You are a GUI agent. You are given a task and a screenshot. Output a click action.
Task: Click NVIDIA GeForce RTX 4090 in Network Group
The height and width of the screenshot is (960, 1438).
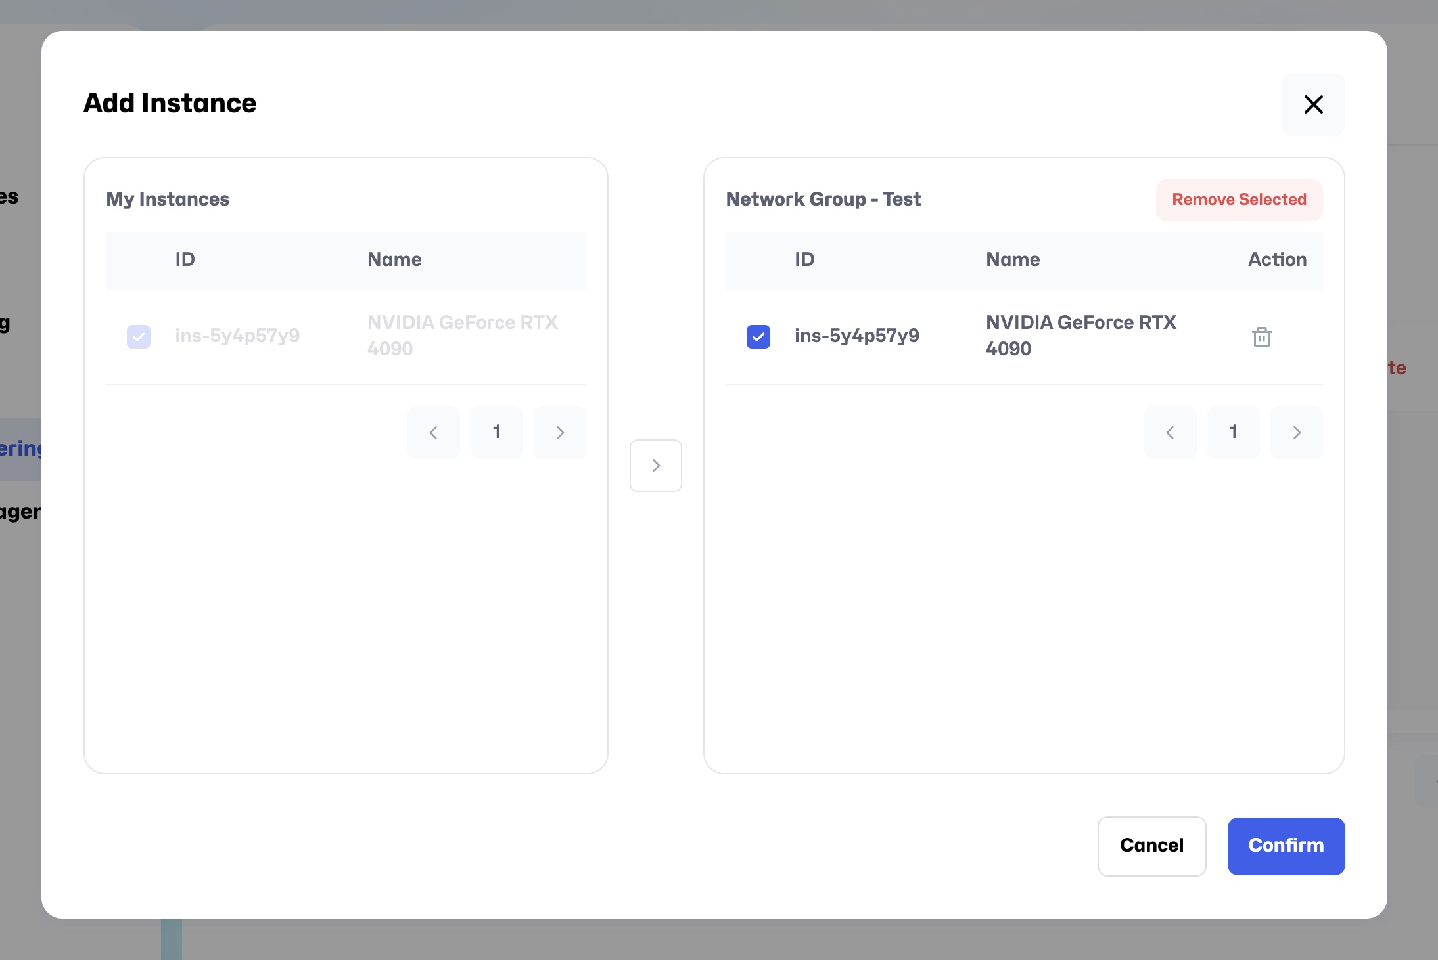click(1080, 336)
